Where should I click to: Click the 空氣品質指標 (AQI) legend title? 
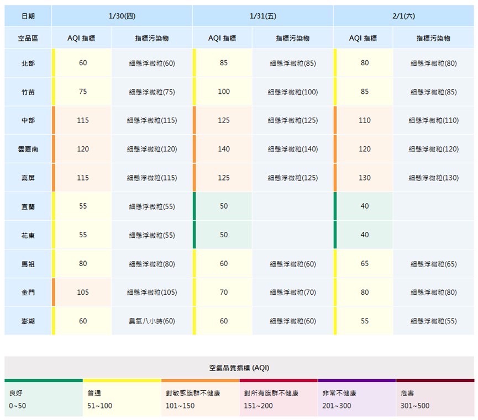click(x=239, y=368)
